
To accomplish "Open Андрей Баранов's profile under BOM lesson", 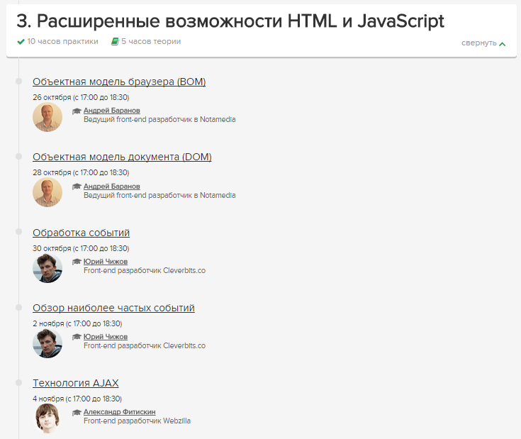I will (111, 111).
